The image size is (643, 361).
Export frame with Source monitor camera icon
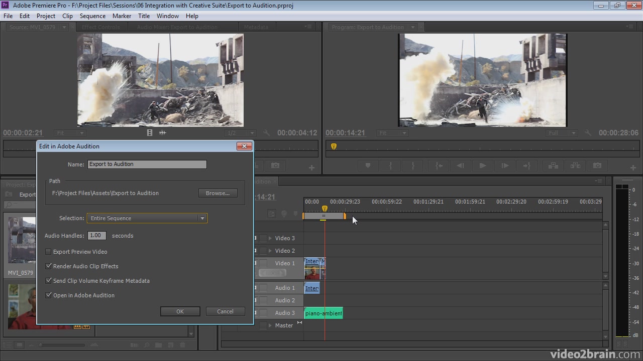275,165
